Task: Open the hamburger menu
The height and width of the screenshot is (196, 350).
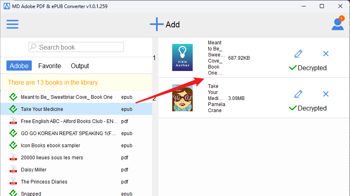Action: (x=12, y=24)
